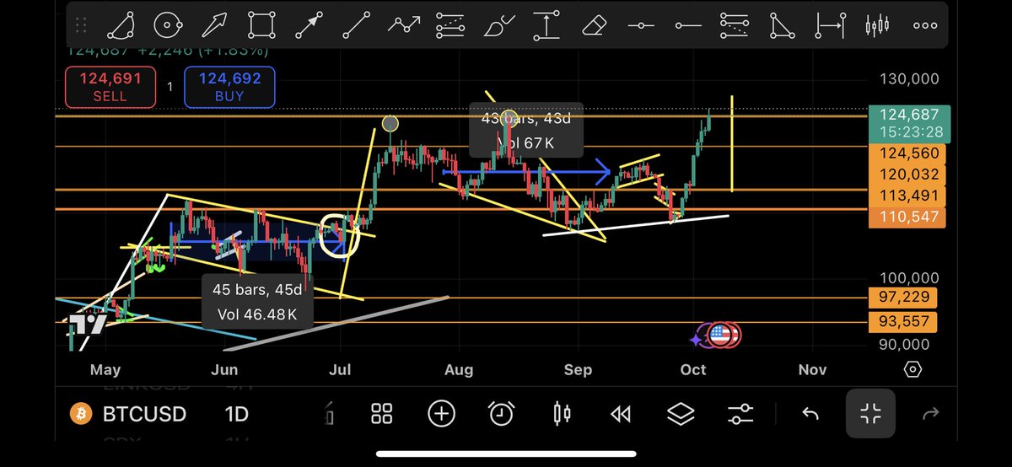The image size is (1012, 467).
Task: Select the 110,547 horizontal line label
Action: (906, 217)
